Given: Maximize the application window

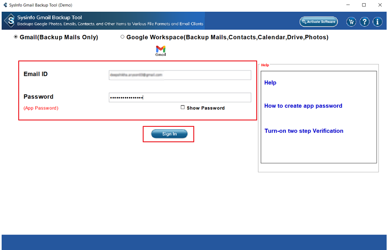Looking at the screenshot, I should [364, 5].
